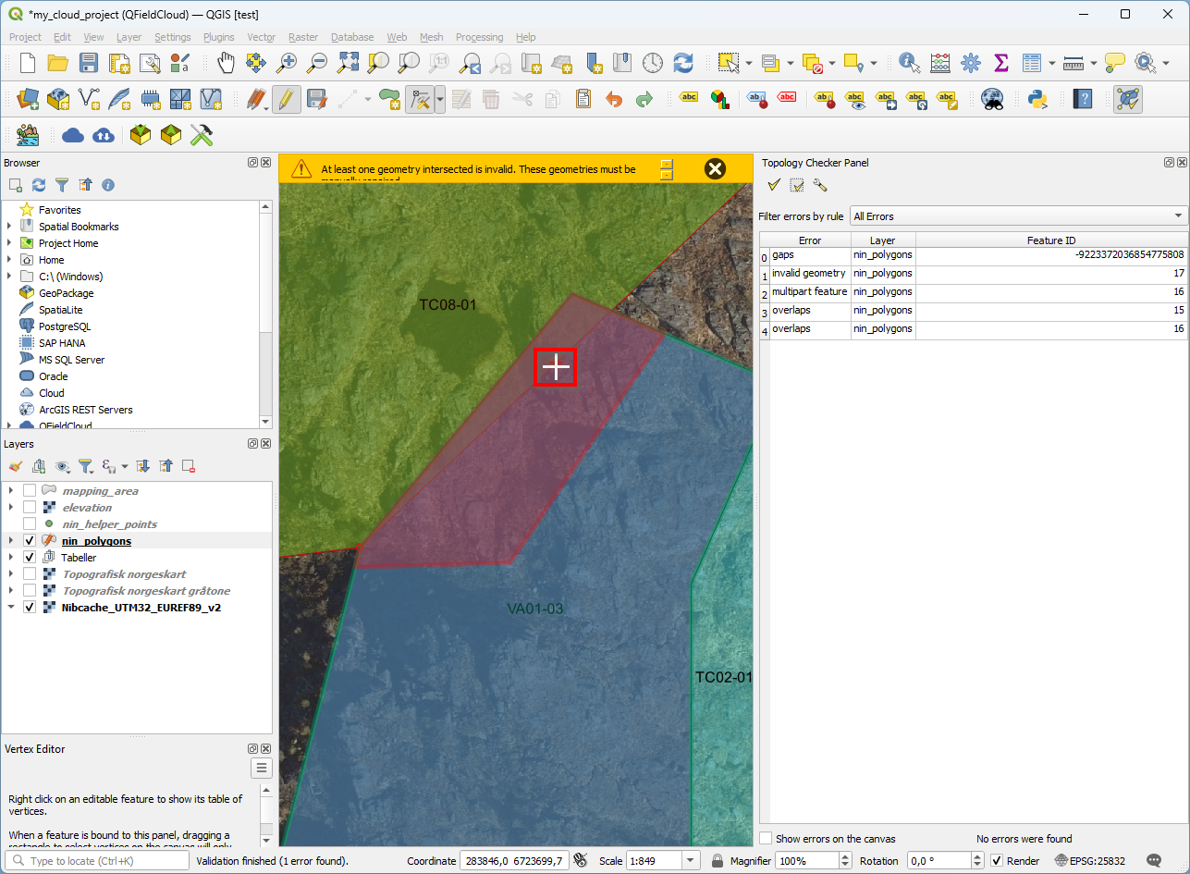The image size is (1190, 874).
Task: Open the Vector menu
Action: coord(261,37)
